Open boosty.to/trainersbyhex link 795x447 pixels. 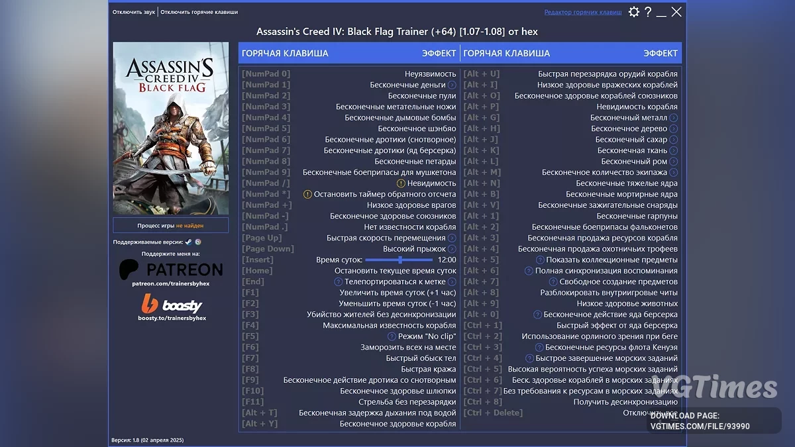pos(172,318)
